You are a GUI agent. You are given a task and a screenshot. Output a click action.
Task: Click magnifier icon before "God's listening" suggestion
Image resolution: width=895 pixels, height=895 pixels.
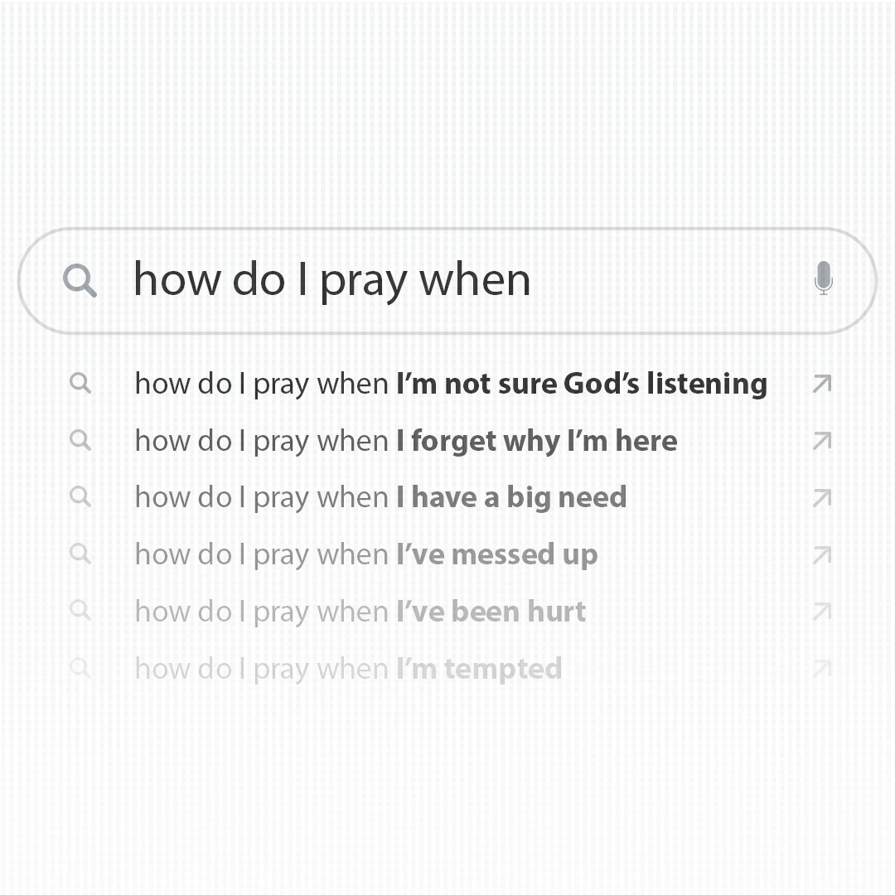pos(80,383)
